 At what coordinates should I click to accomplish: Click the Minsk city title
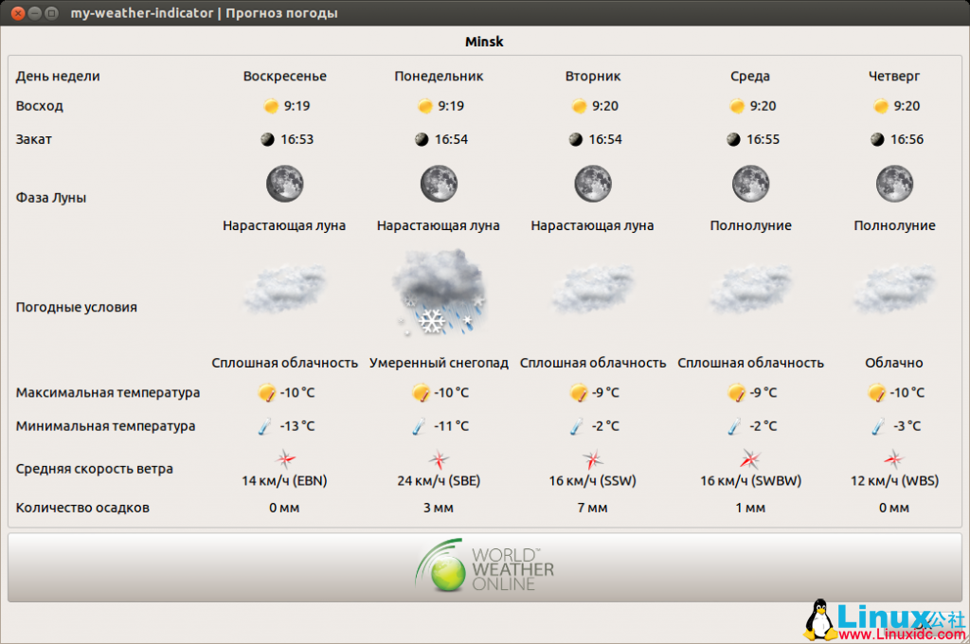pos(483,41)
